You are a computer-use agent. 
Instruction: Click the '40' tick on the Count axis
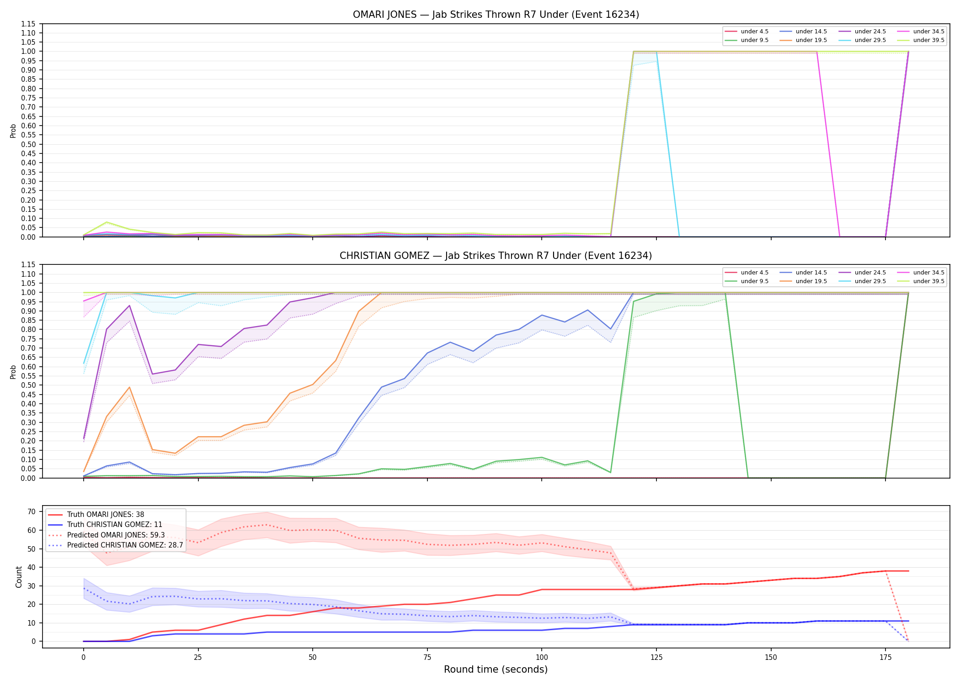[31, 568]
